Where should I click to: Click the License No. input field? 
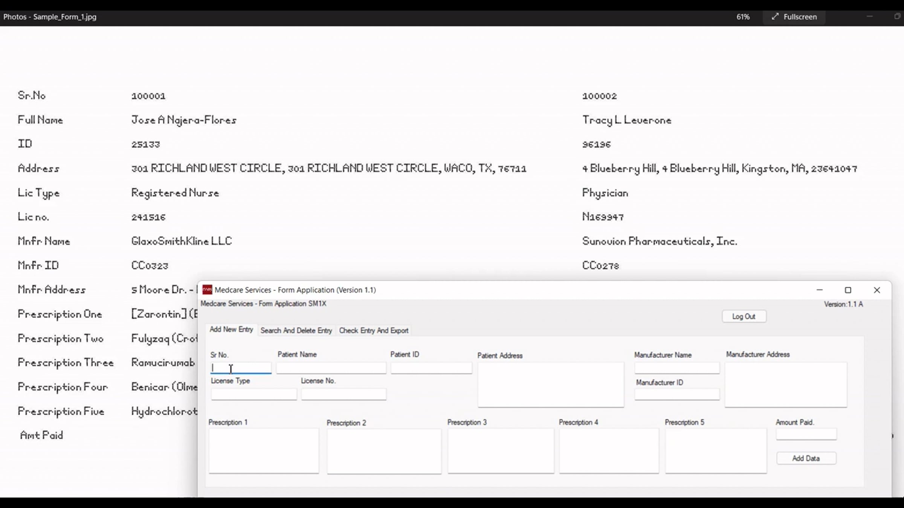coord(343,394)
